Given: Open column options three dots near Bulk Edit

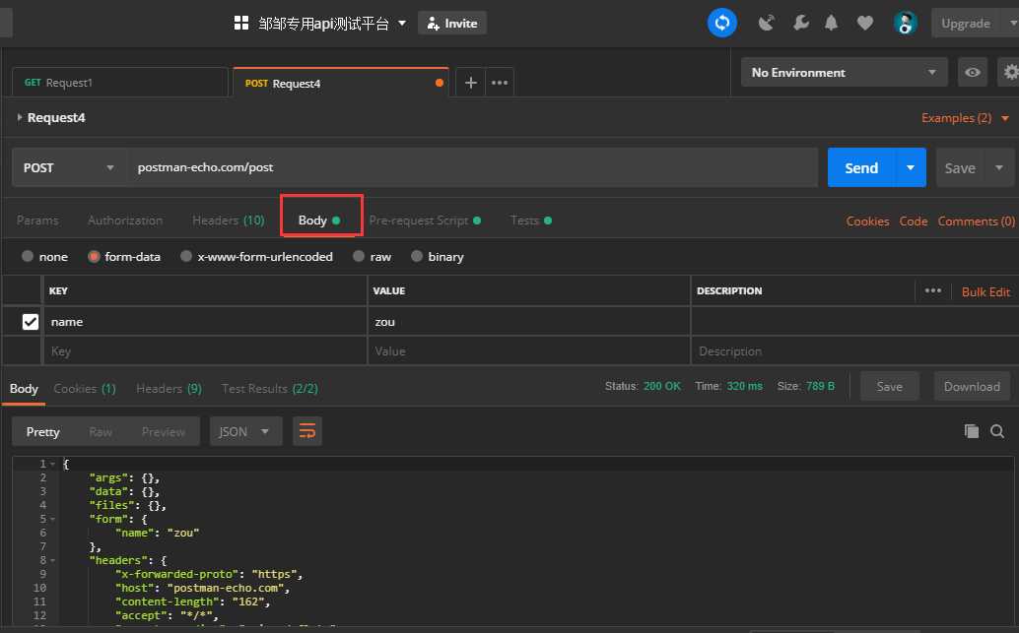Looking at the screenshot, I should coord(932,290).
